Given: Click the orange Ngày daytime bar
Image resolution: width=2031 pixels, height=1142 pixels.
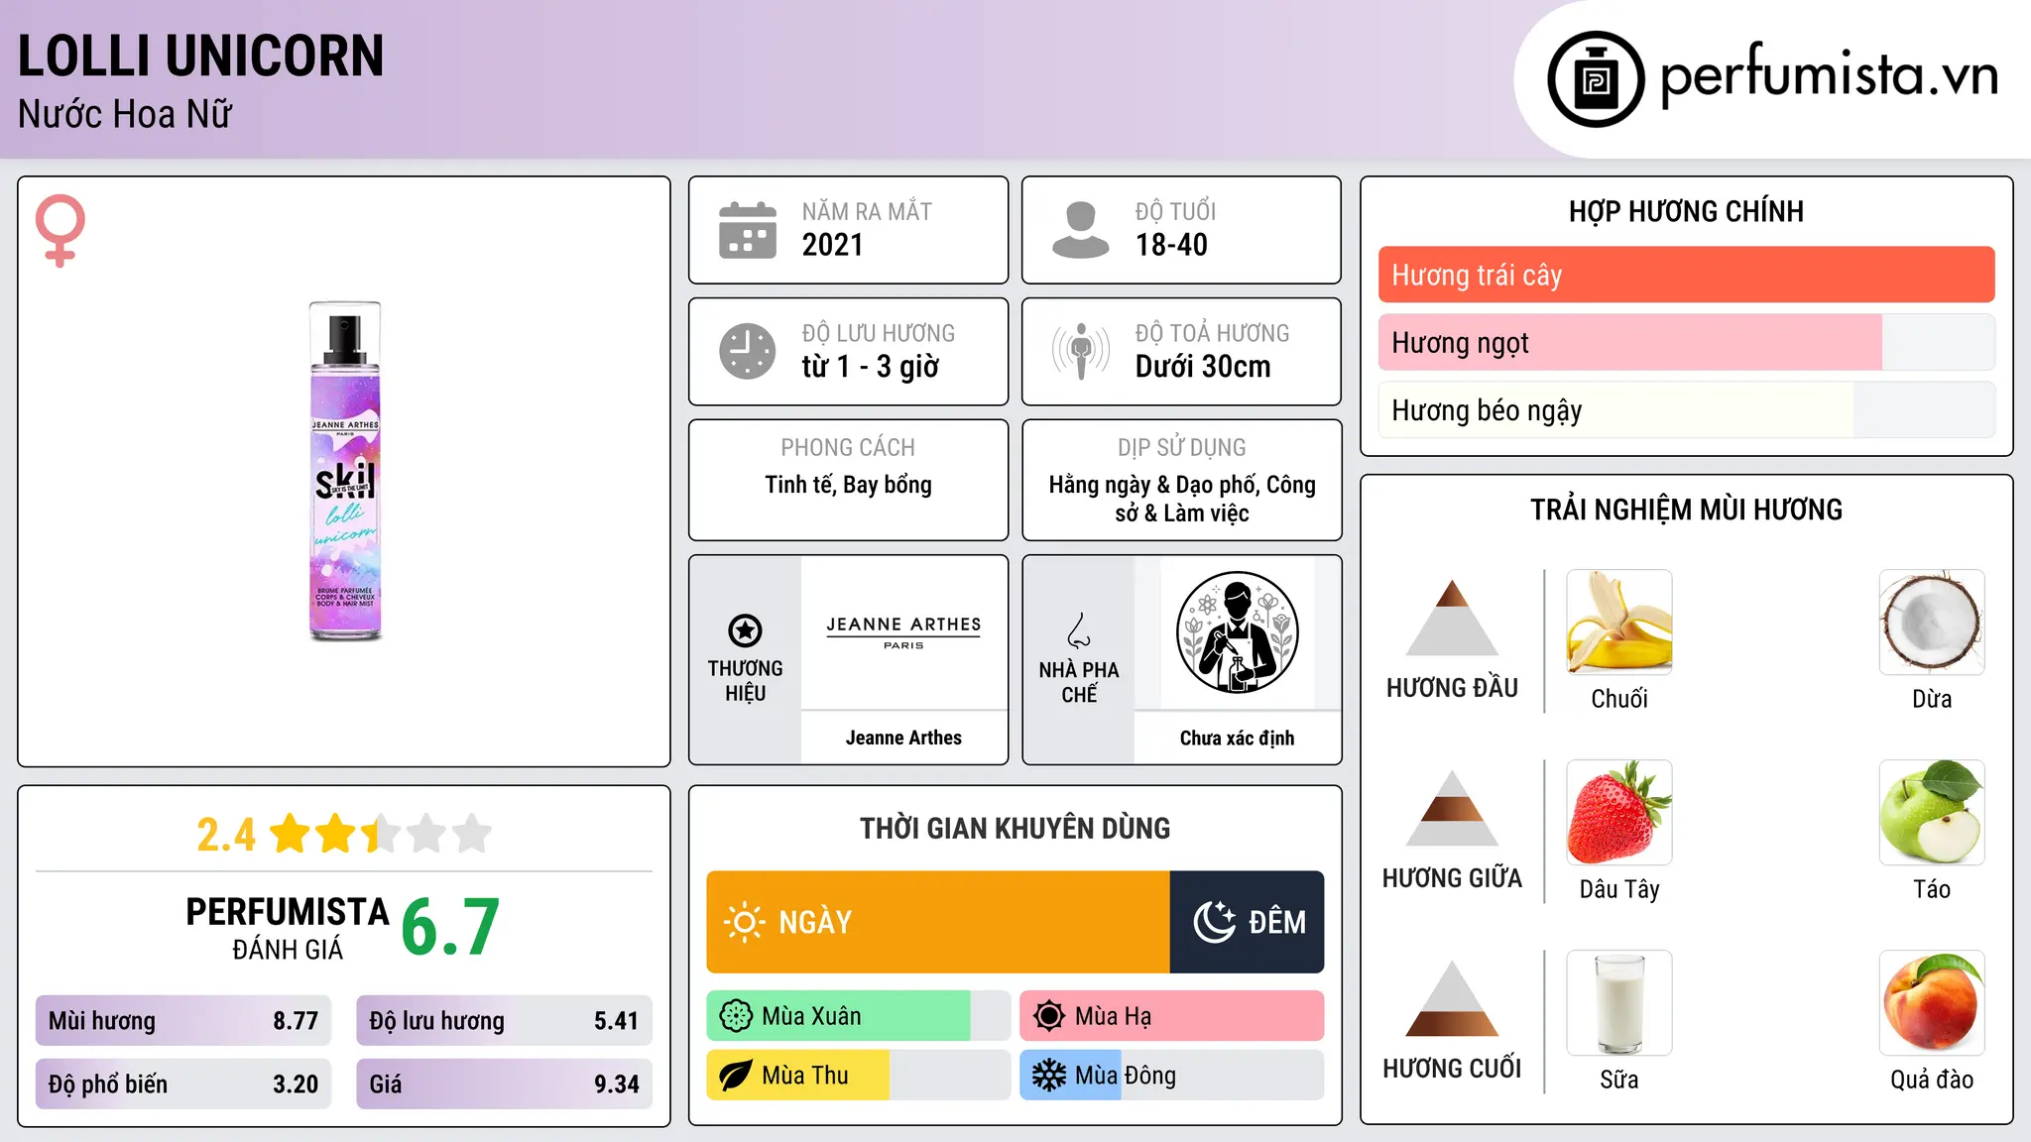Looking at the screenshot, I should 938,922.
